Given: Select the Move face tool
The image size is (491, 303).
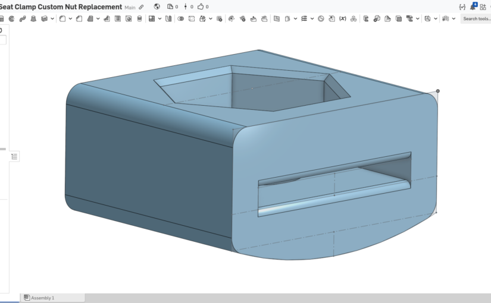Looking at the screenshot, I should [x=254, y=19].
